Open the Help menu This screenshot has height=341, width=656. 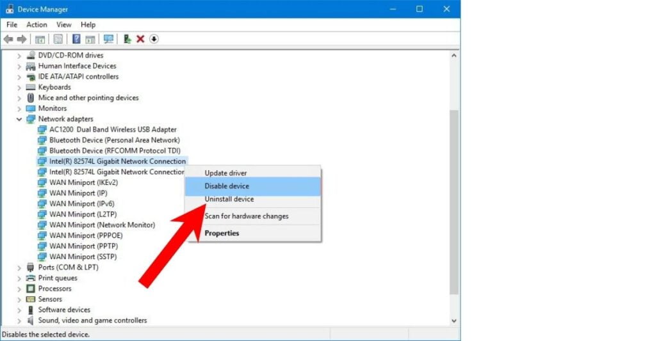[88, 25]
